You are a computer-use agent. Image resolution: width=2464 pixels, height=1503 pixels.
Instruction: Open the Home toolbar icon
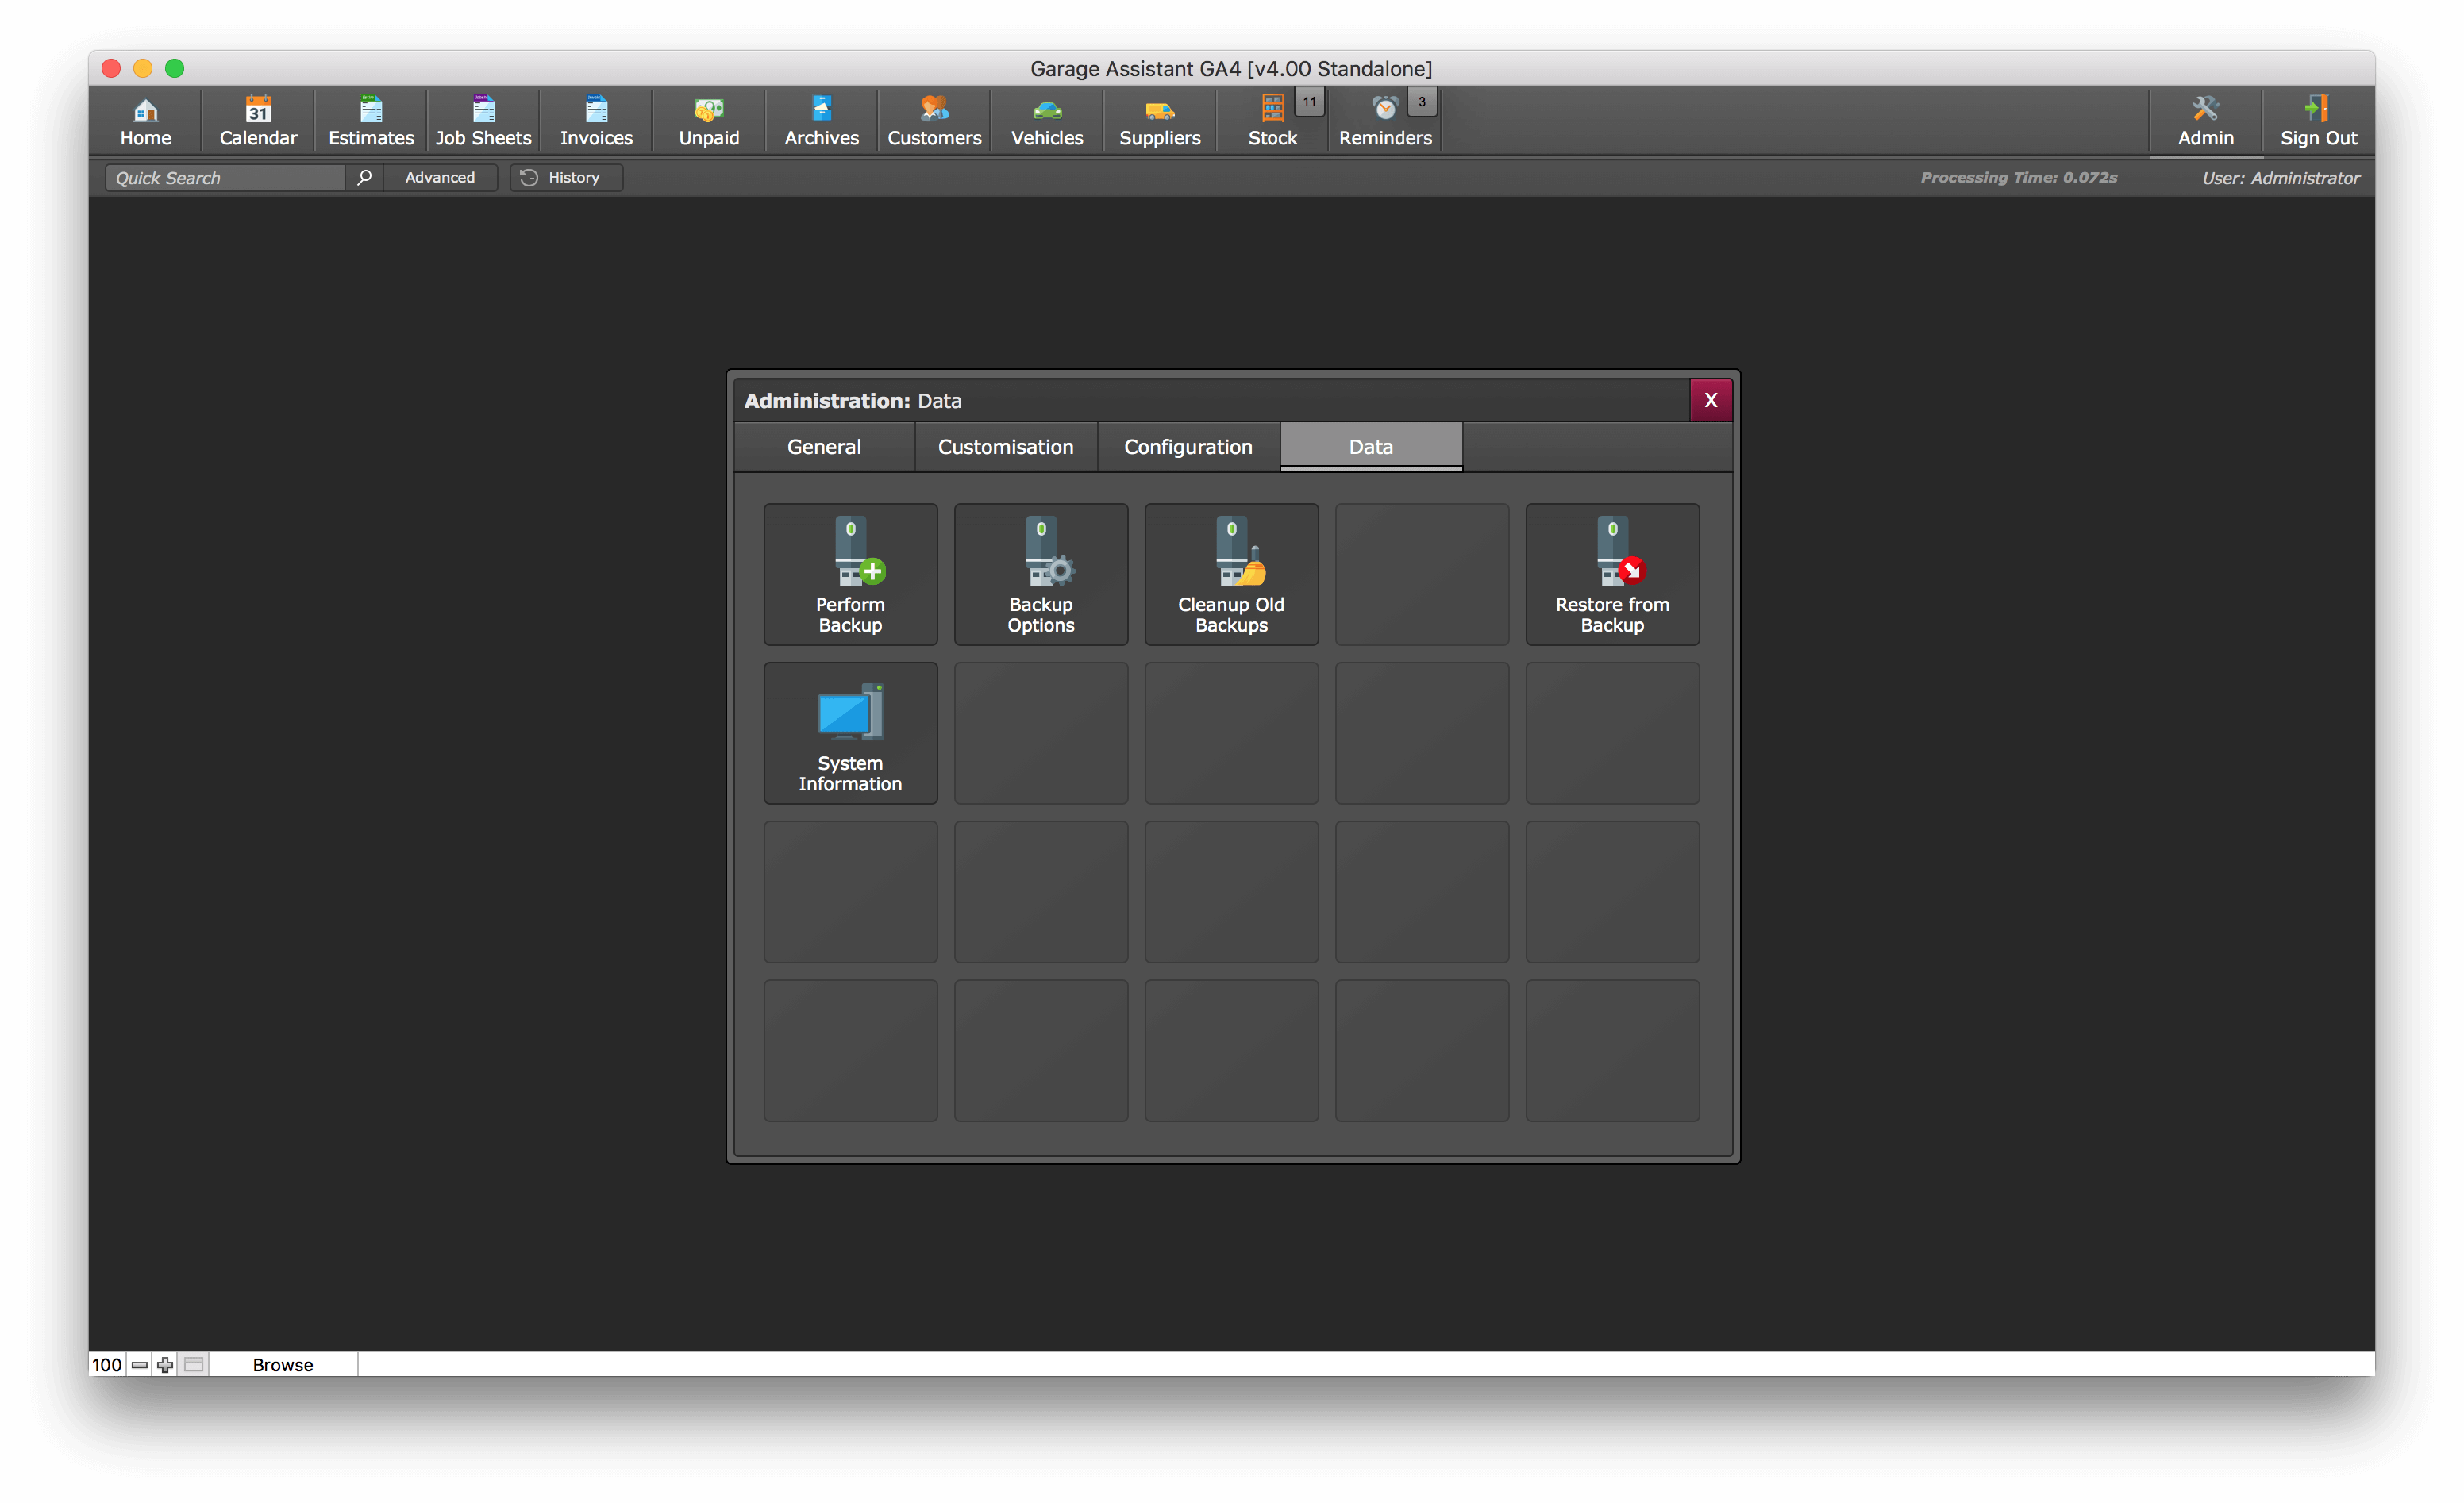pyautogui.click(x=145, y=121)
